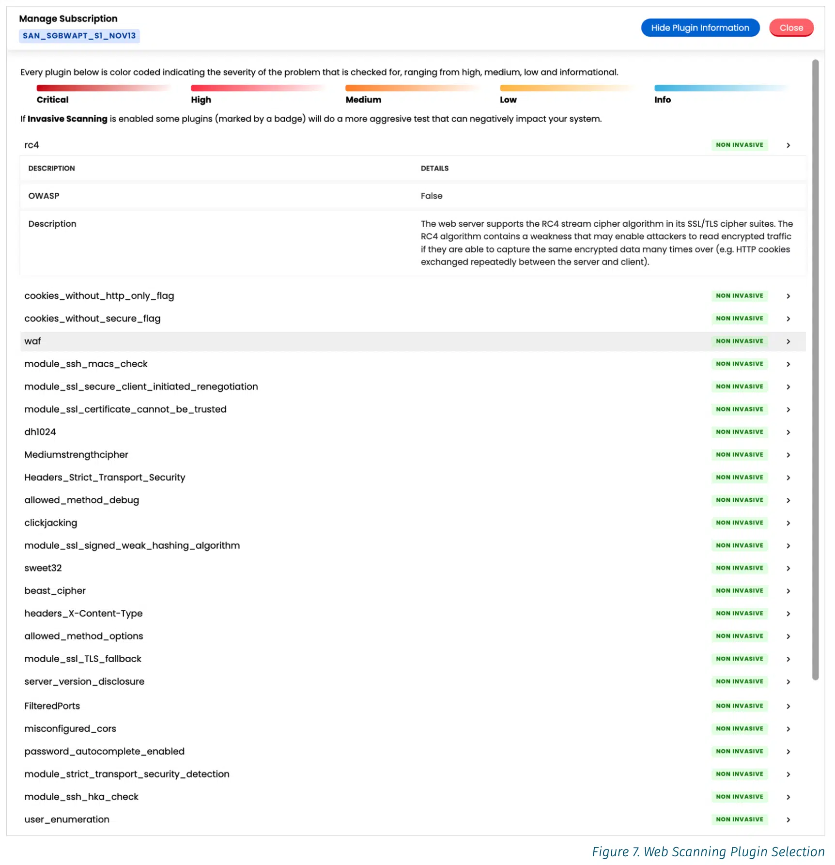
Task: Select the beast_cipher plugin name
Action: pyautogui.click(x=55, y=591)
